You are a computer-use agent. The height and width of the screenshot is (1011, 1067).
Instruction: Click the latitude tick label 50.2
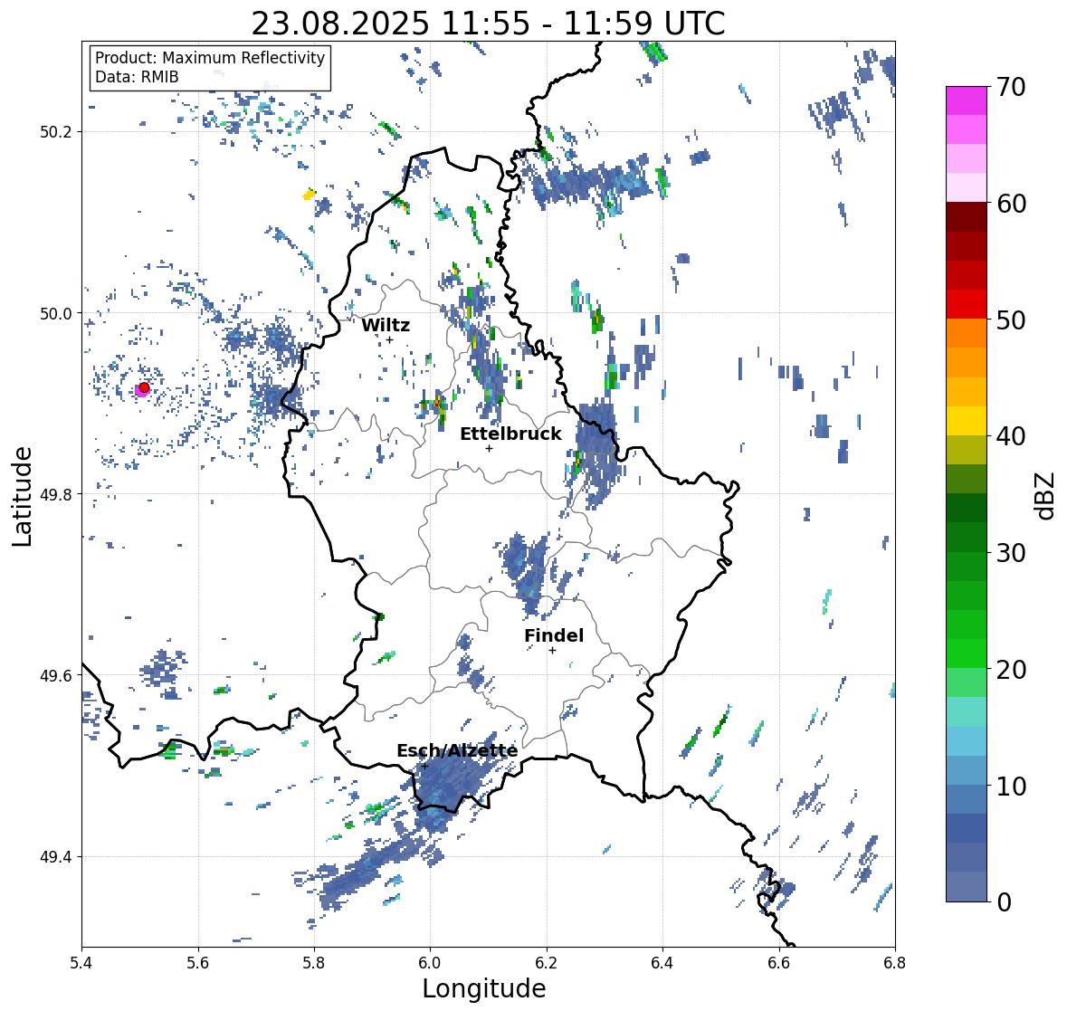click(56, 132)
